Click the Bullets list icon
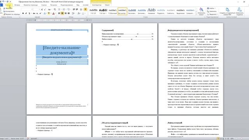The width and height of the screenshot is (249, 140). tap(59, 9)
